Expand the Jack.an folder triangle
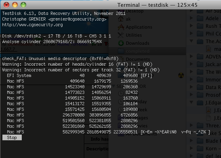The height and width of the screenshot is (158, 221). tap(191, 64)
